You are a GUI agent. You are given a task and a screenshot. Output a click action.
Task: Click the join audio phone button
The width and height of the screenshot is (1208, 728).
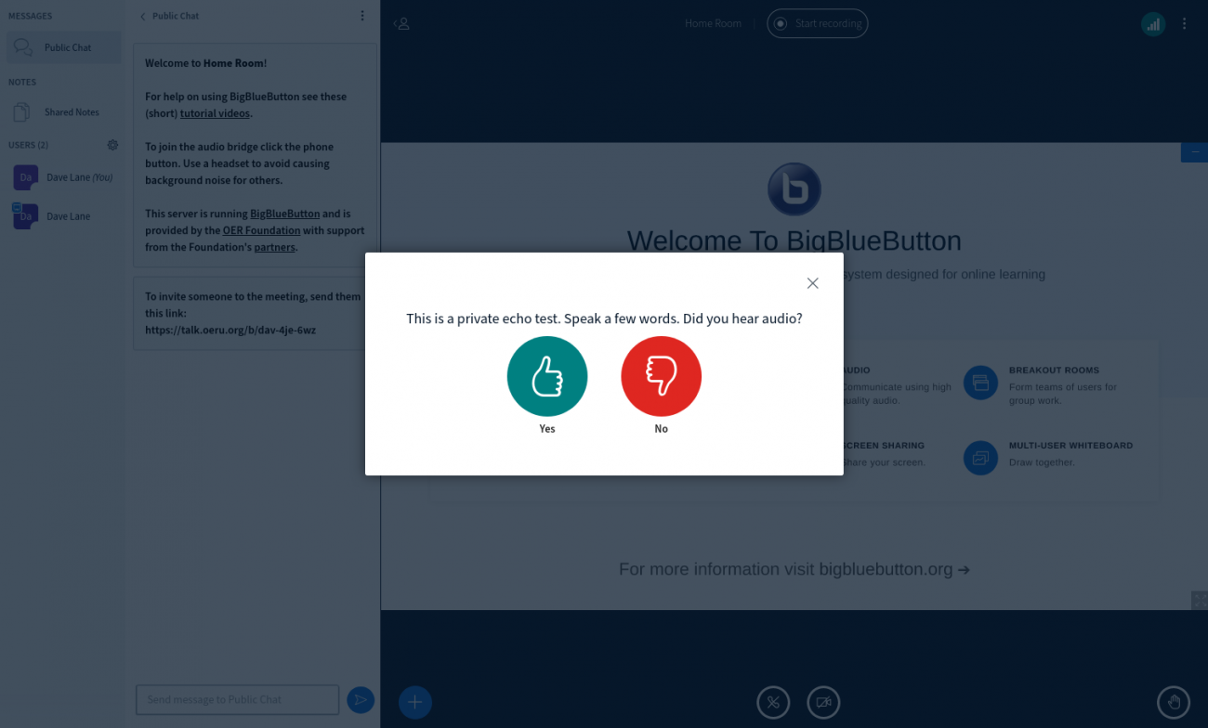pyautogui.click(x=773, y=702)
